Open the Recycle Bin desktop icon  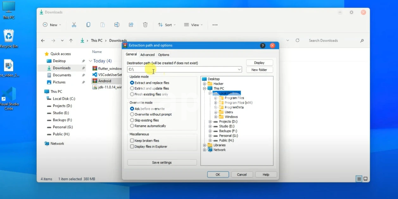[x=9, y=39]
